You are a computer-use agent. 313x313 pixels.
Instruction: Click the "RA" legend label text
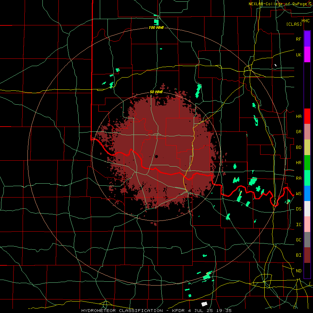pos(298,178)
